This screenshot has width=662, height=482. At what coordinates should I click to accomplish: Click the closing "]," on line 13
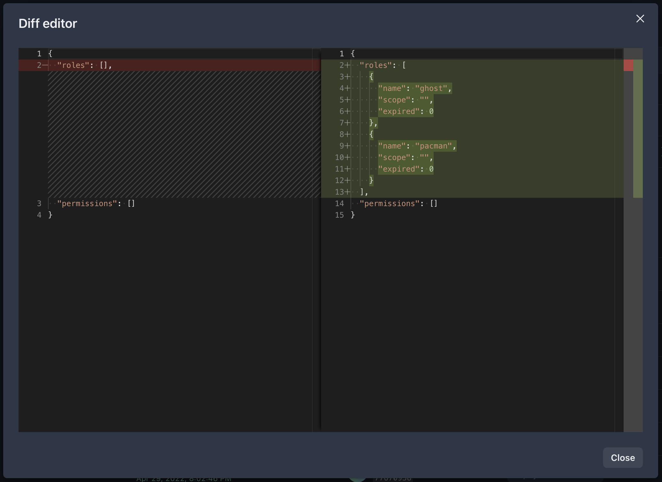click(x=364, y=192)
